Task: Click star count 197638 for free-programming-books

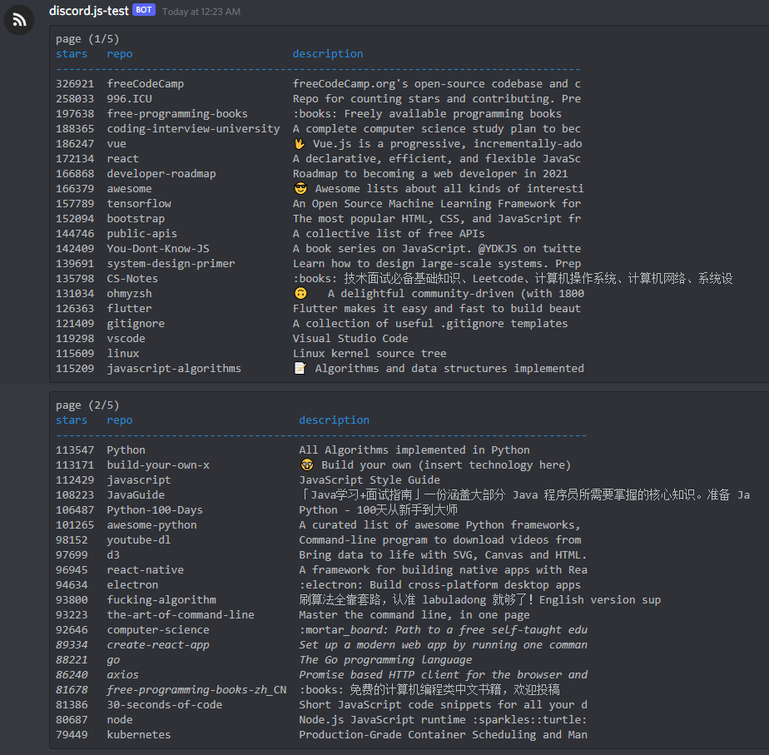Action: point(75,114)
